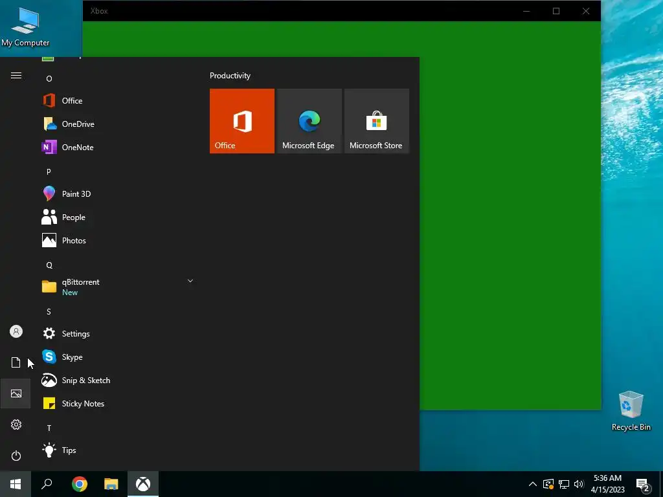Show hidden system tray icons
Image resolution: width=663 pixels, height=497 pixels.
click(x=533, y=484)
